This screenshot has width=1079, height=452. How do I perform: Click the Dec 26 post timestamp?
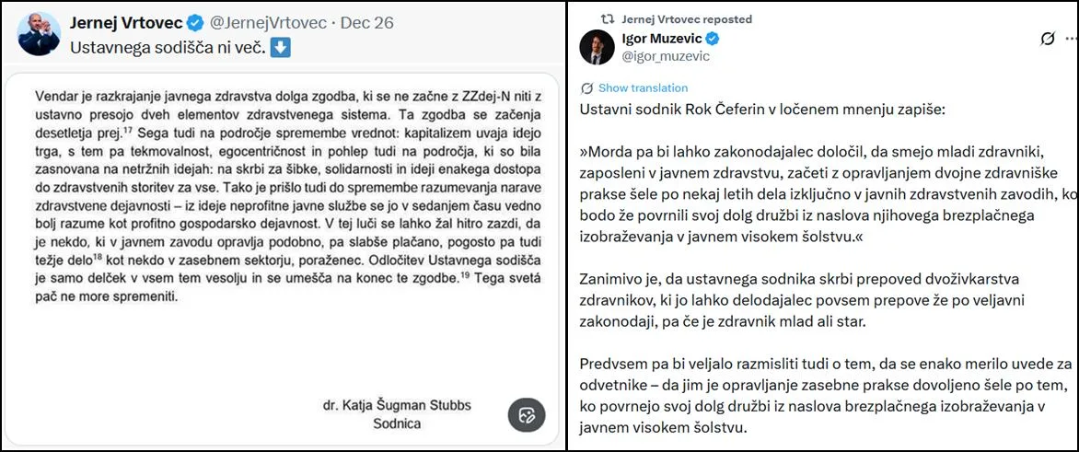pyautogui.click(x=366, y=23)
